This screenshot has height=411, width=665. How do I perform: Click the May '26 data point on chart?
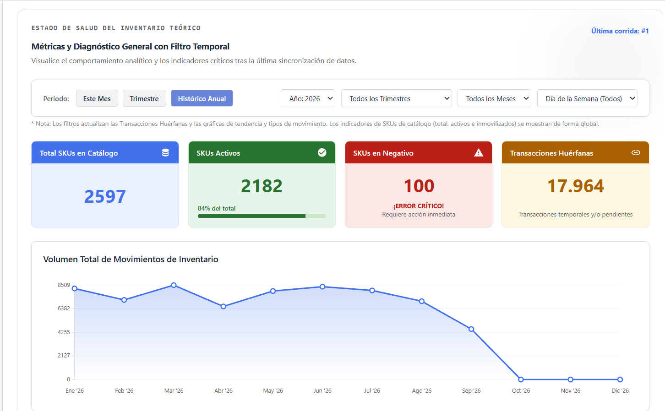point(273,291)
